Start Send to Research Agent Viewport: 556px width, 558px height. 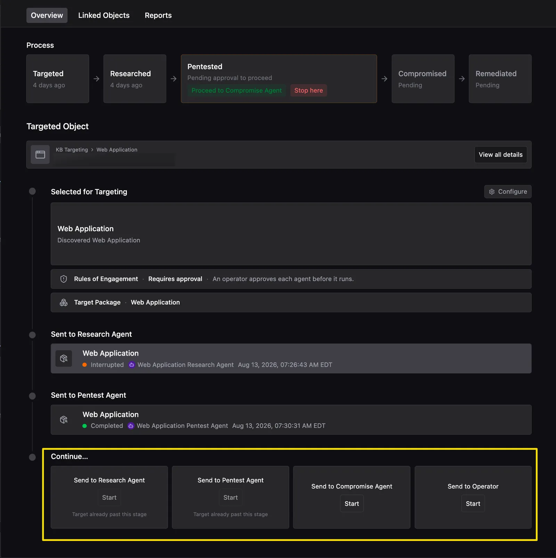click(109, 498)
